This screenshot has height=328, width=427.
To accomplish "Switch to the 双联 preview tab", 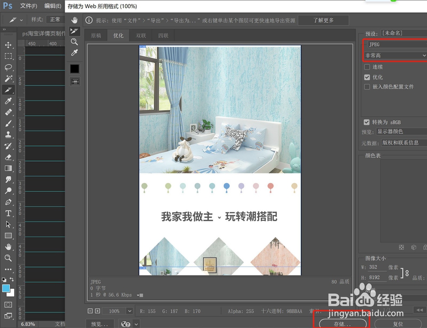I will pyautogui.click(x=141, y=35).
